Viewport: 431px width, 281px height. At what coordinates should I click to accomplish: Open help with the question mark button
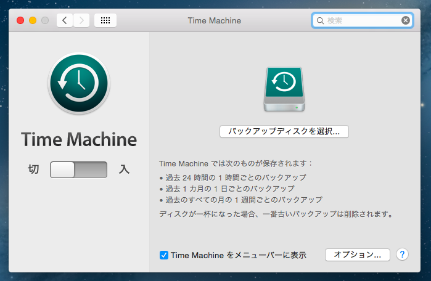point(402,255)
